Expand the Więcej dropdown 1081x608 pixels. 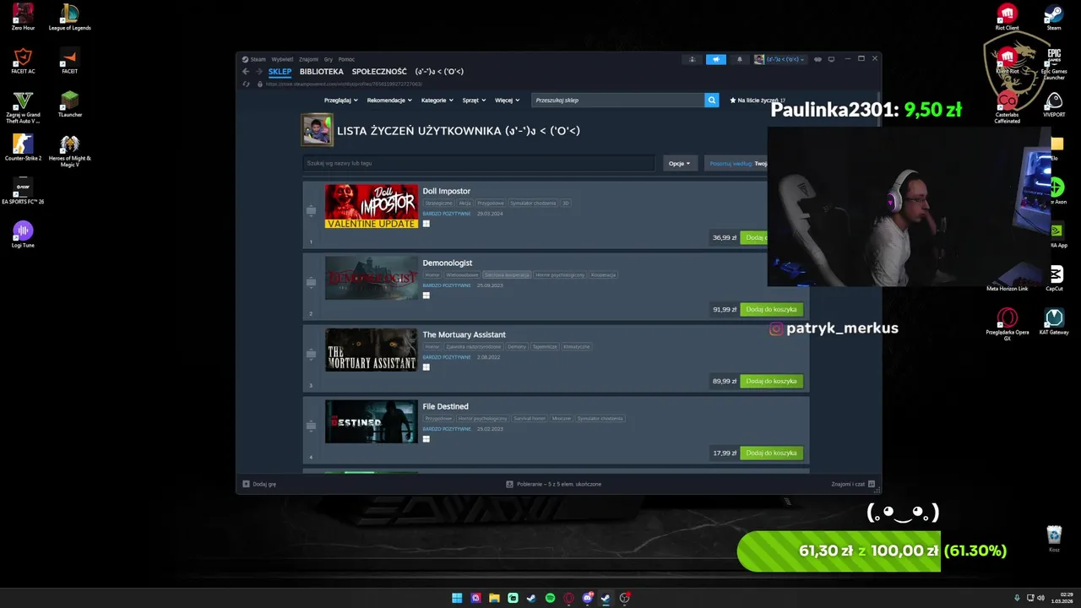click(x=507, y=100)
